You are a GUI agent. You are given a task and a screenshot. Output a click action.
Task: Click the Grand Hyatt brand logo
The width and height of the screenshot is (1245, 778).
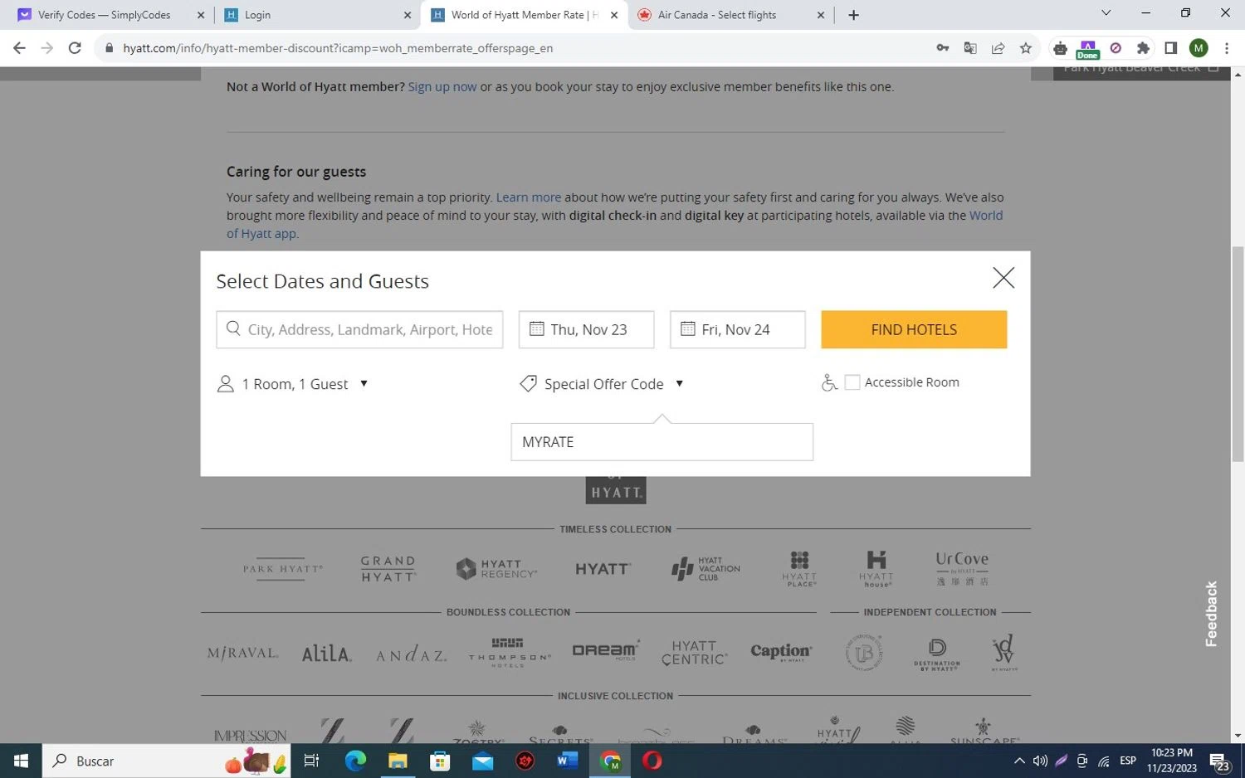tap(388, 569)
